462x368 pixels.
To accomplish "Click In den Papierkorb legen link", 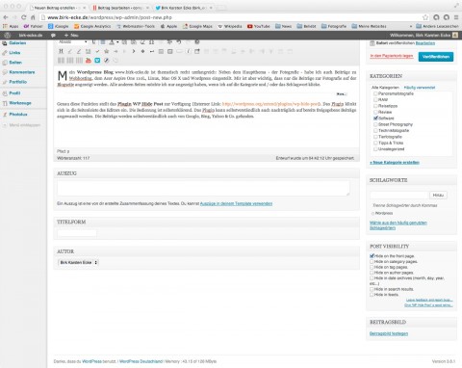I will [x=392, y=56].
